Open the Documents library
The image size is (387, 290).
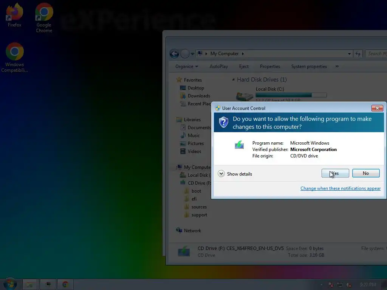click(x=195, y=128)
